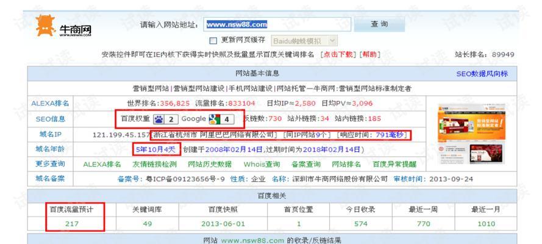
Task: Click the Baidu paw weight icon
Action: point(159,119)
